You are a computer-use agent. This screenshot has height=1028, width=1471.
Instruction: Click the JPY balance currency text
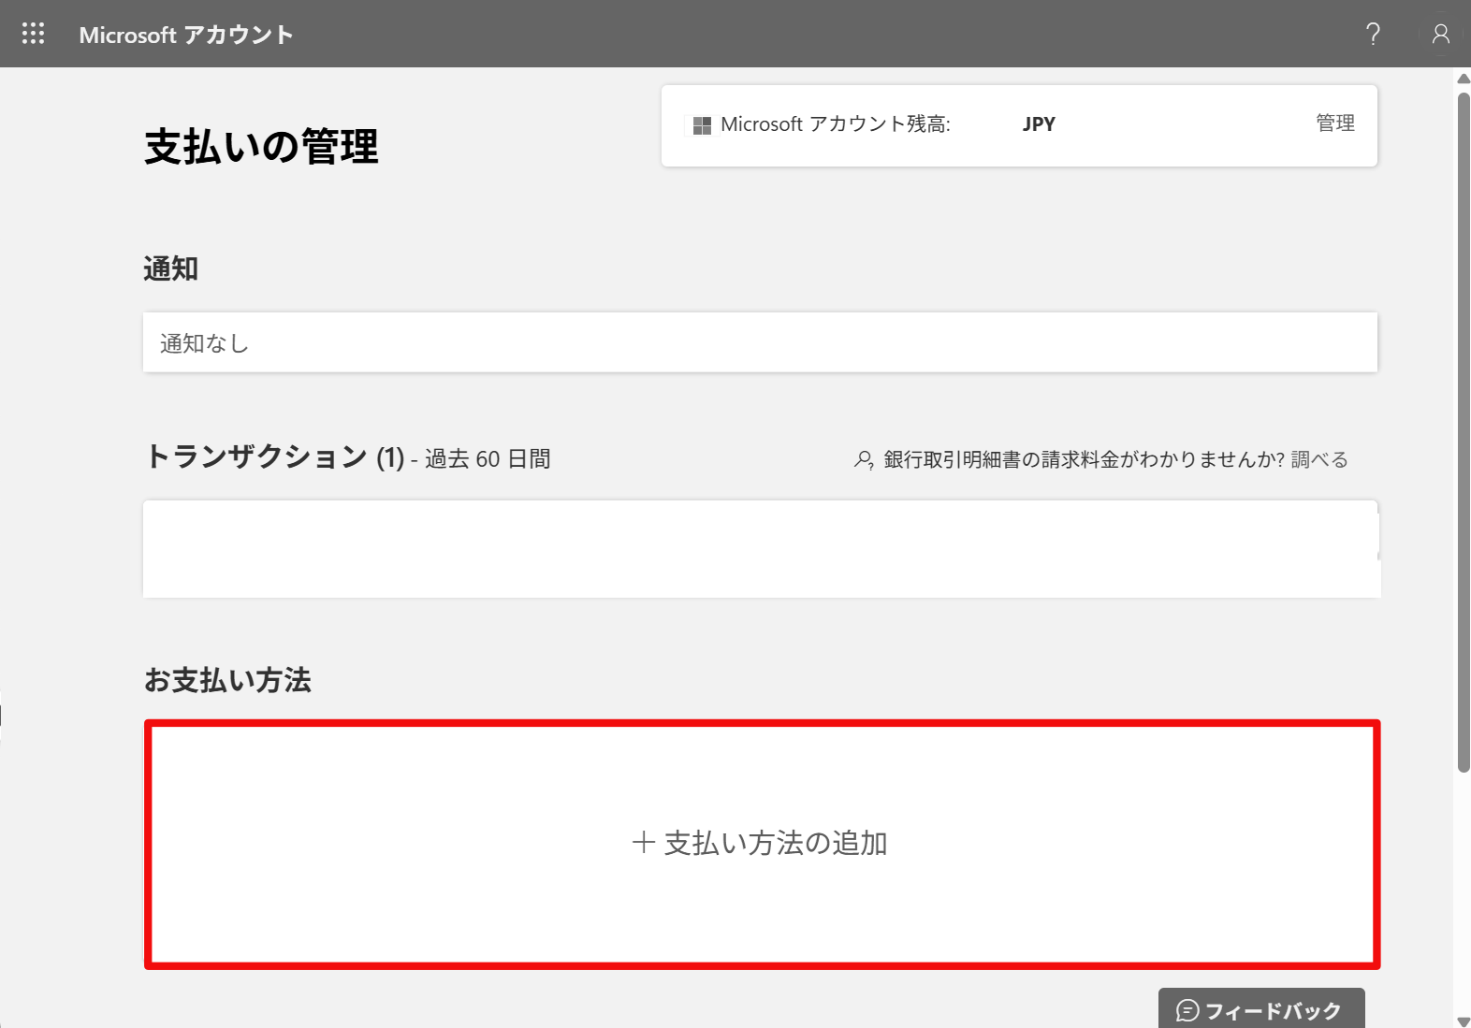pyautogui.click(x=1039, y=124)
